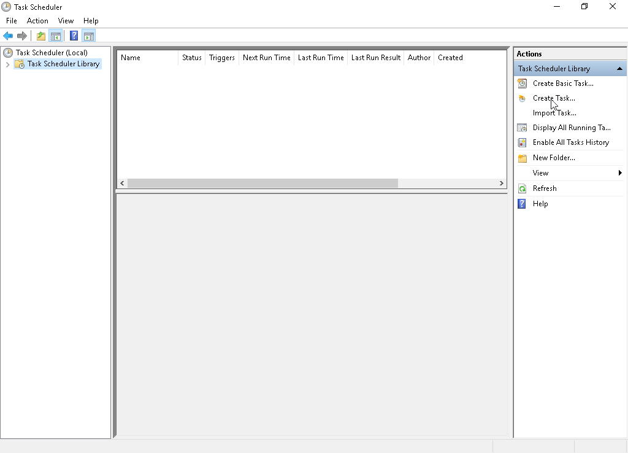The width and height of the screenshot is (628, 453).
Task: Select Task Scheduler (Local) tree item
Action: click(x=52, y=53)
